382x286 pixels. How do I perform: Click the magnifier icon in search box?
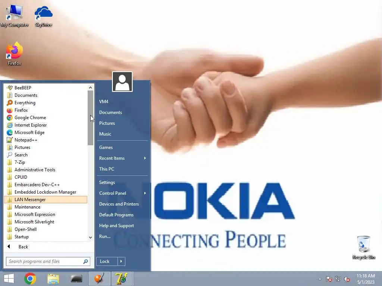point(85,261)
